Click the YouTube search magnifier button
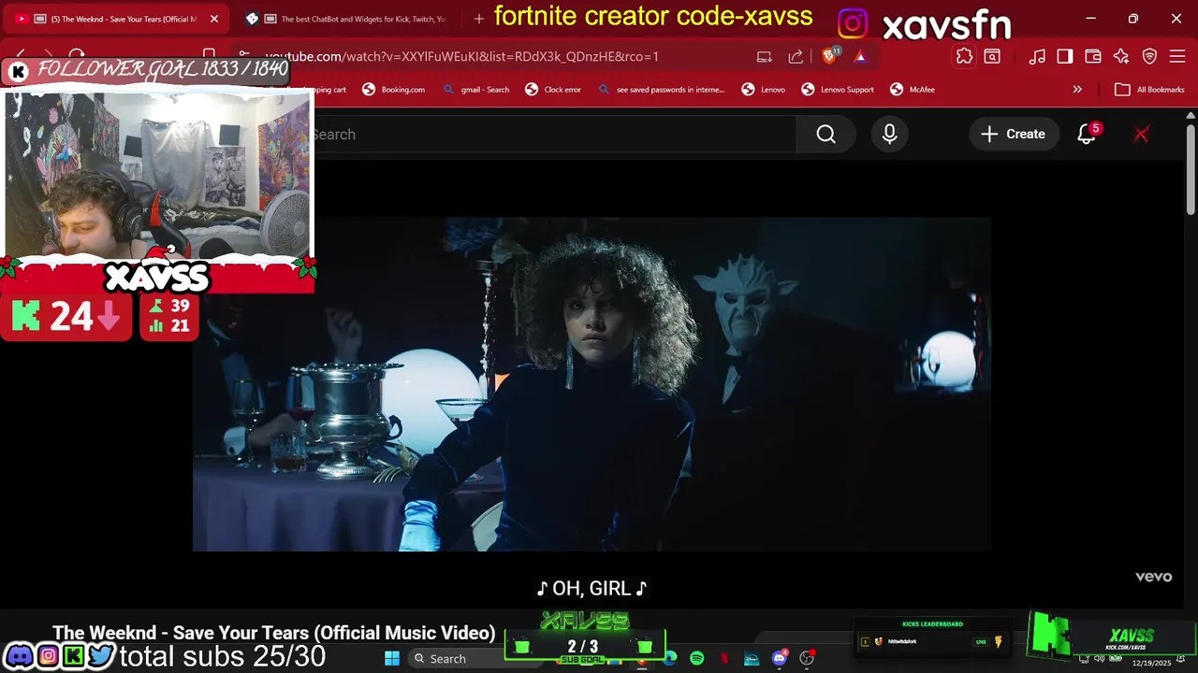1198x673 pixels. click(x=825, y=134)
